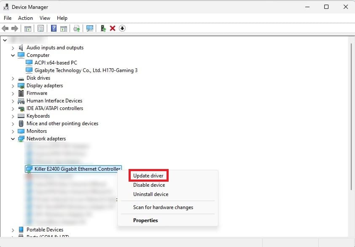Click the Killer E2400 adapter icon
The width and height of the screenshot is (355, 247).
click(x=29, y=169)
